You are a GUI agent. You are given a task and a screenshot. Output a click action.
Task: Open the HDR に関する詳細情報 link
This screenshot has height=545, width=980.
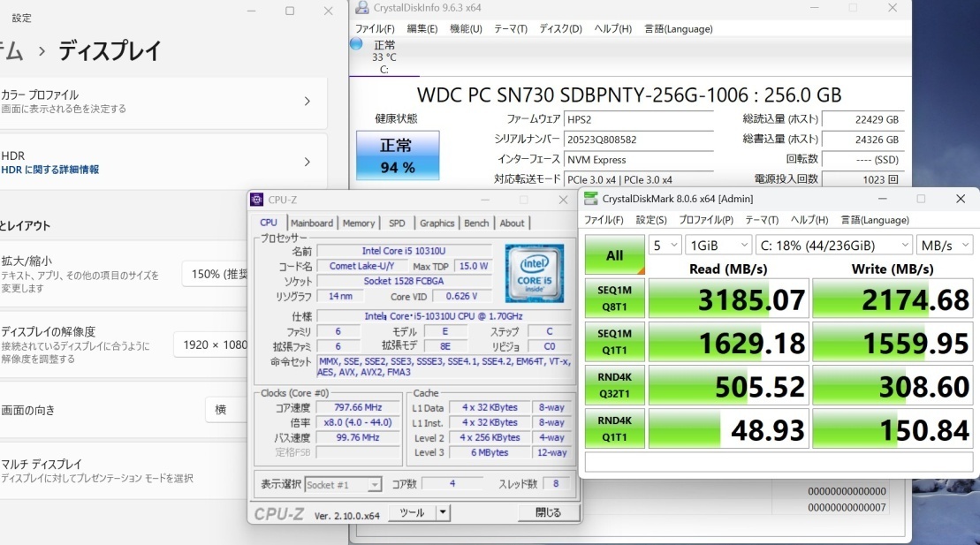[50, 170]
